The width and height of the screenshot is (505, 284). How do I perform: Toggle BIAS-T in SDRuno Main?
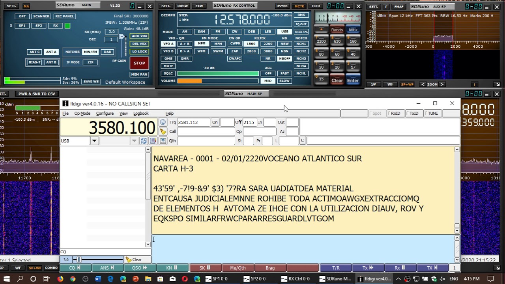pos(34,62)
